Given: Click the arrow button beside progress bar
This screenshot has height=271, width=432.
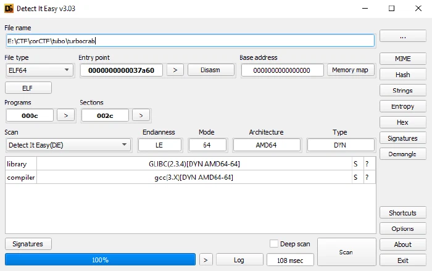Looking at the screenshot, I should point(206,260).
